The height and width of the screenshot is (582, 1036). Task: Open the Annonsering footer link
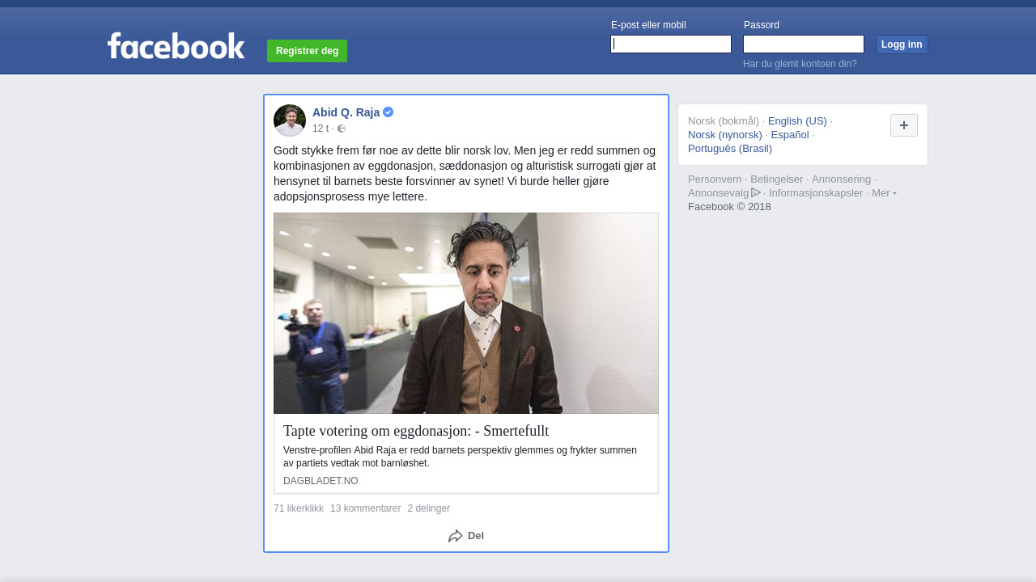842,179
